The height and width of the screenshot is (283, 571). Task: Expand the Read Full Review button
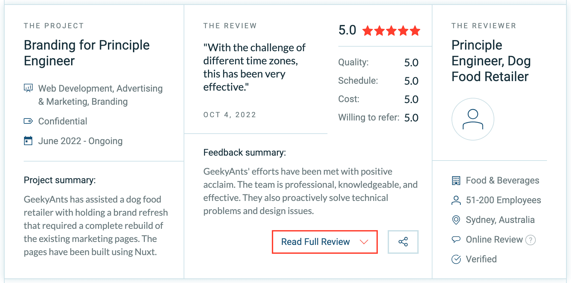[x=315, y=242]
